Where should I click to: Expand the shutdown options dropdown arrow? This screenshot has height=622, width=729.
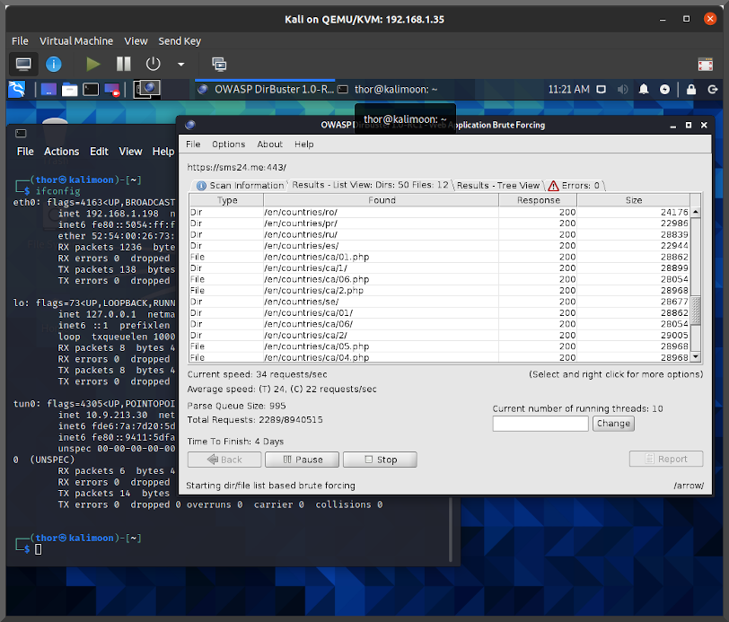180,65
